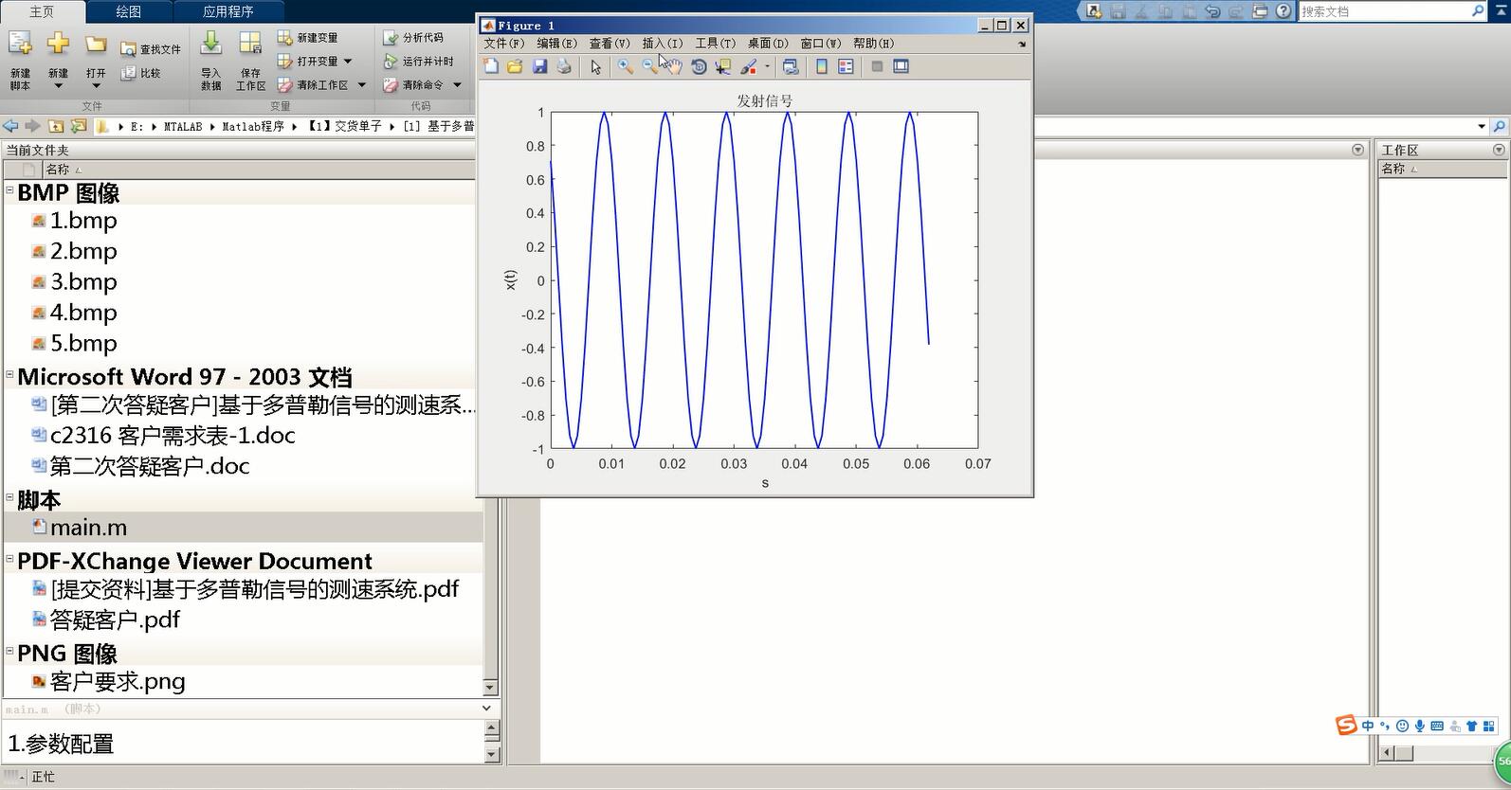Click Show Plot Tools and Dock Figure icon

[x=901, y=66]
